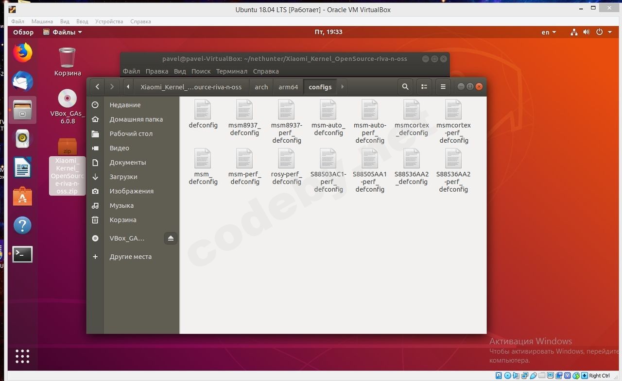Eject the VBox_GA disc in sidebar
Viewport: 622px width, 381px height.
(171, 238)
